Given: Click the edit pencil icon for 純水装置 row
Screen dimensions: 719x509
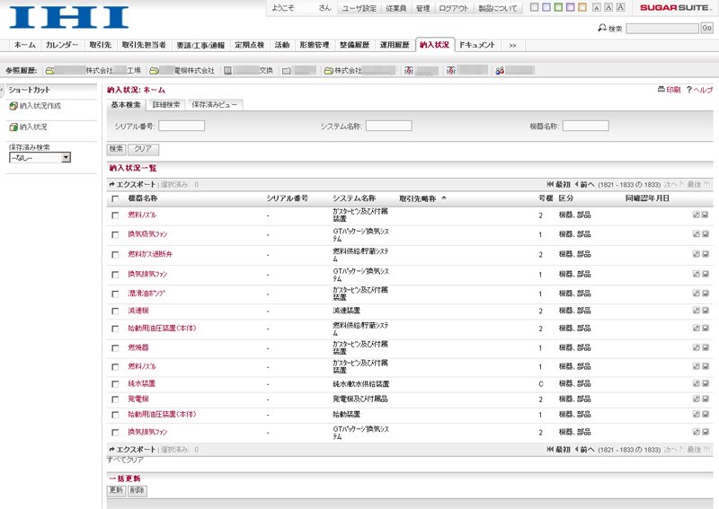Looking at the screenshot, I should (x=696, y=383).
